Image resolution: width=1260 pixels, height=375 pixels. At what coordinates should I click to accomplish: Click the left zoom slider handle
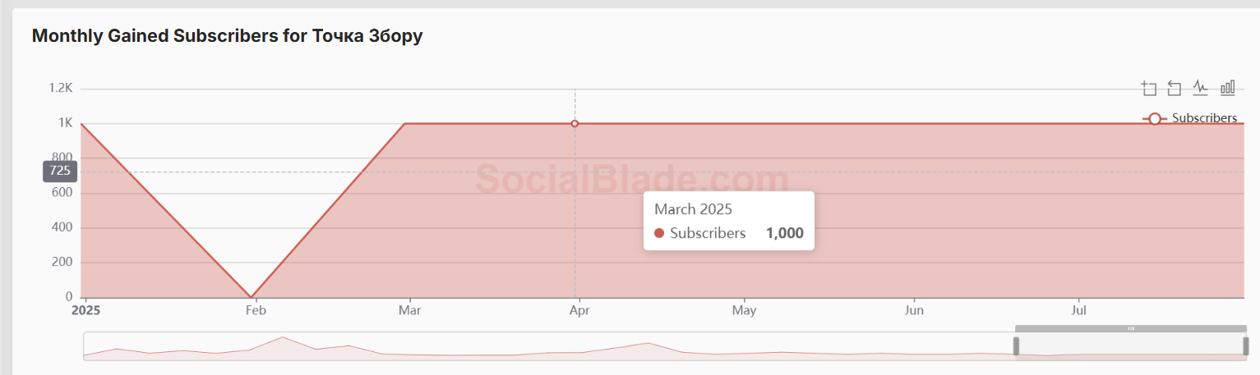(1016, 346)
